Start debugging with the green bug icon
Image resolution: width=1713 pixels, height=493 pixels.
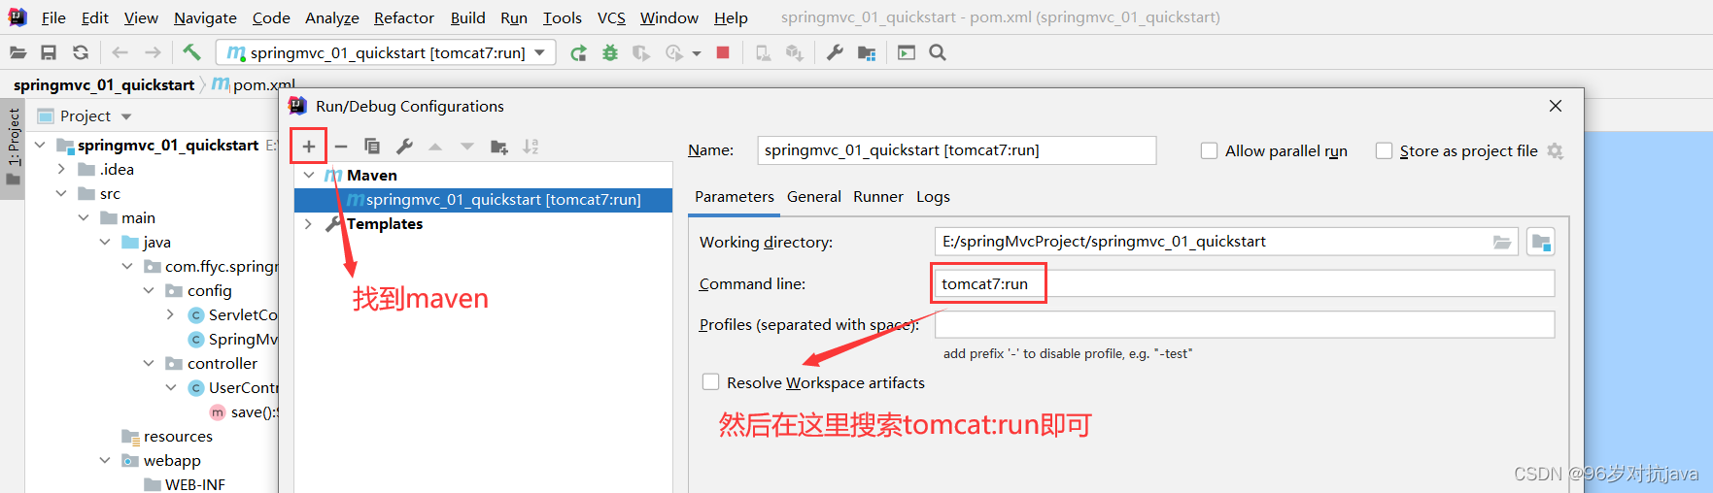610,52
